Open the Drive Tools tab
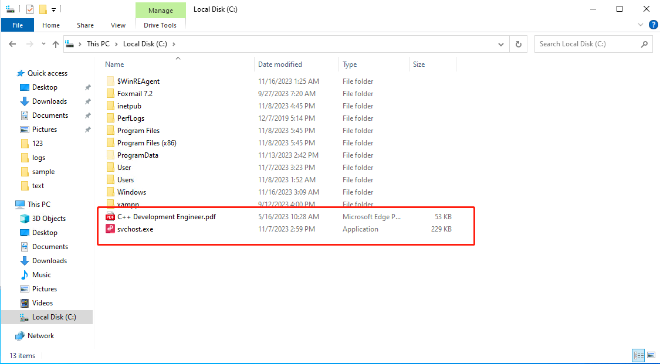This screenshot has width=660, height=364. pos(160,25)
